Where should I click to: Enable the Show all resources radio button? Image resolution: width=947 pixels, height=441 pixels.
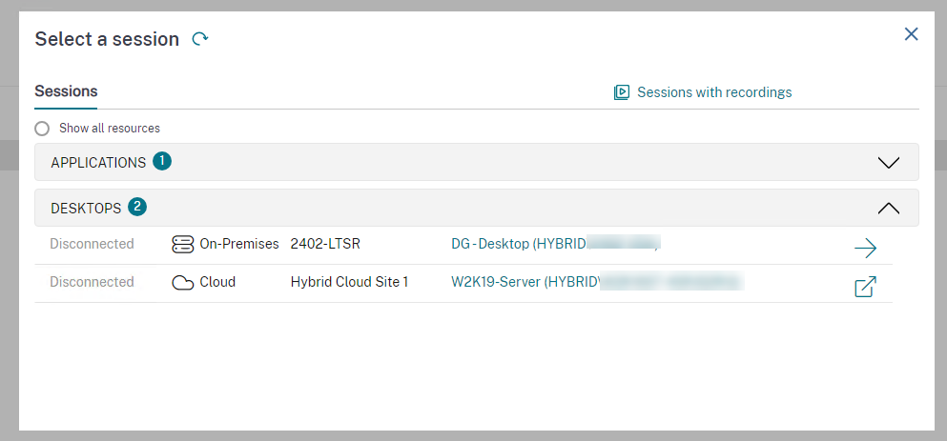pyautogui.click(x=42, y=129)
